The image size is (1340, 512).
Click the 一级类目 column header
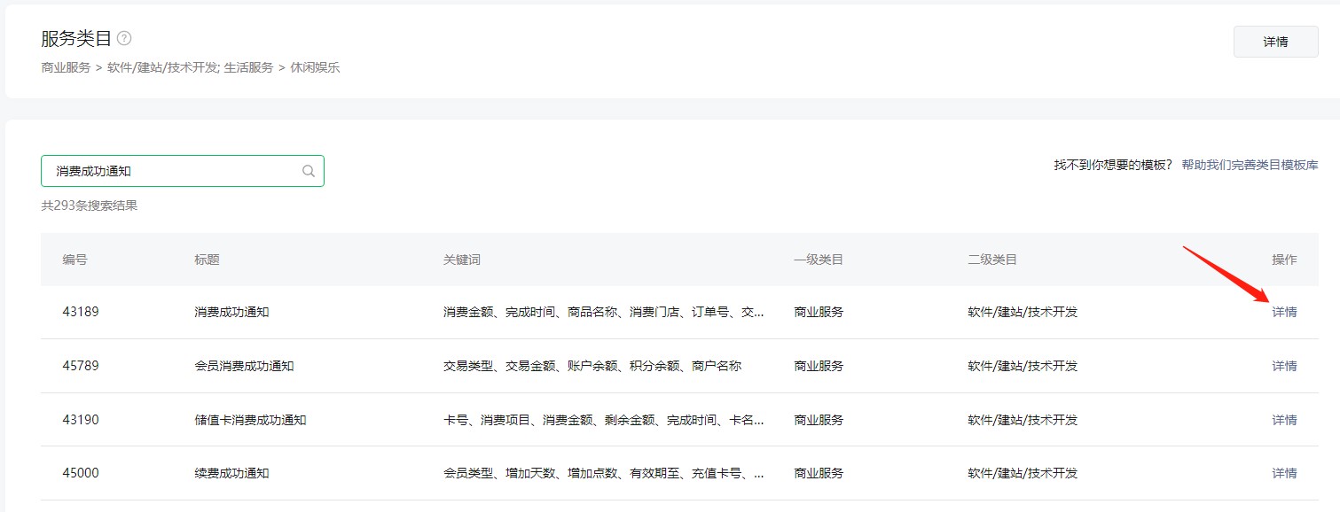coord(818,260)
